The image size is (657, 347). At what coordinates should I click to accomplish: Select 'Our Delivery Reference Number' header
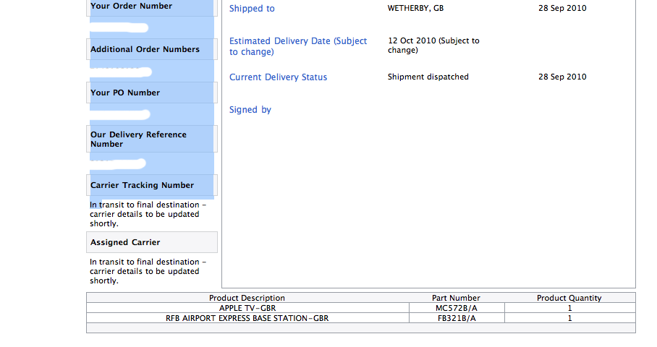tap(152, 139)
